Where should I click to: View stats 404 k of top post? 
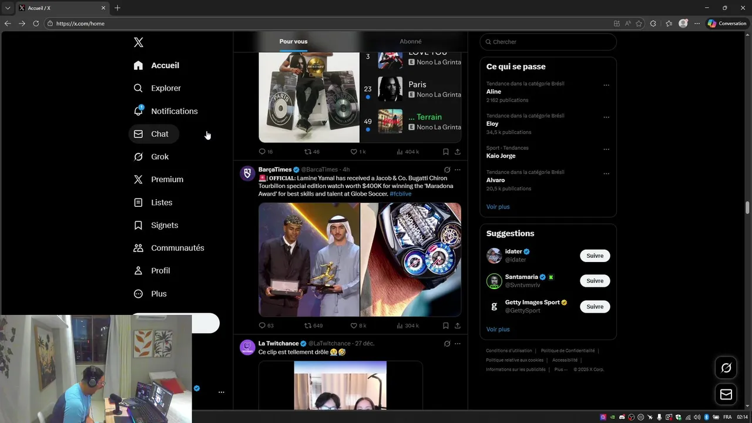(x=407, y=152)
